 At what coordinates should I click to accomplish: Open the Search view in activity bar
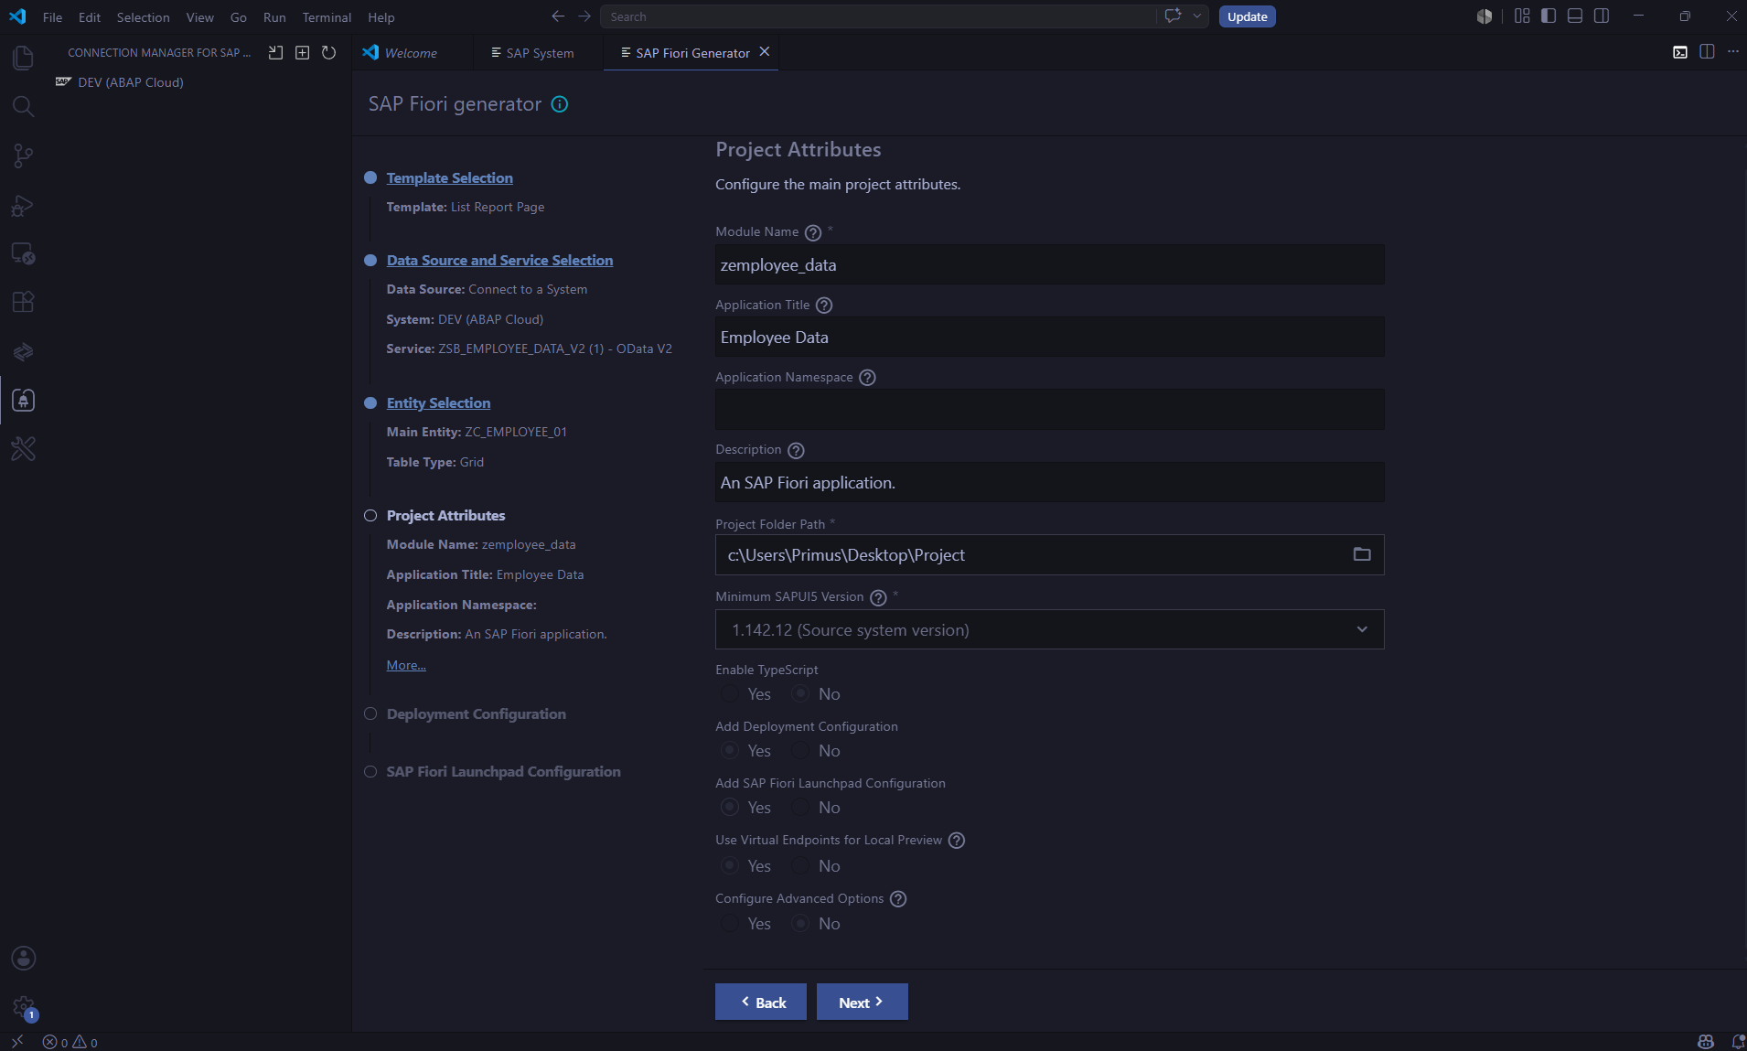23,106
